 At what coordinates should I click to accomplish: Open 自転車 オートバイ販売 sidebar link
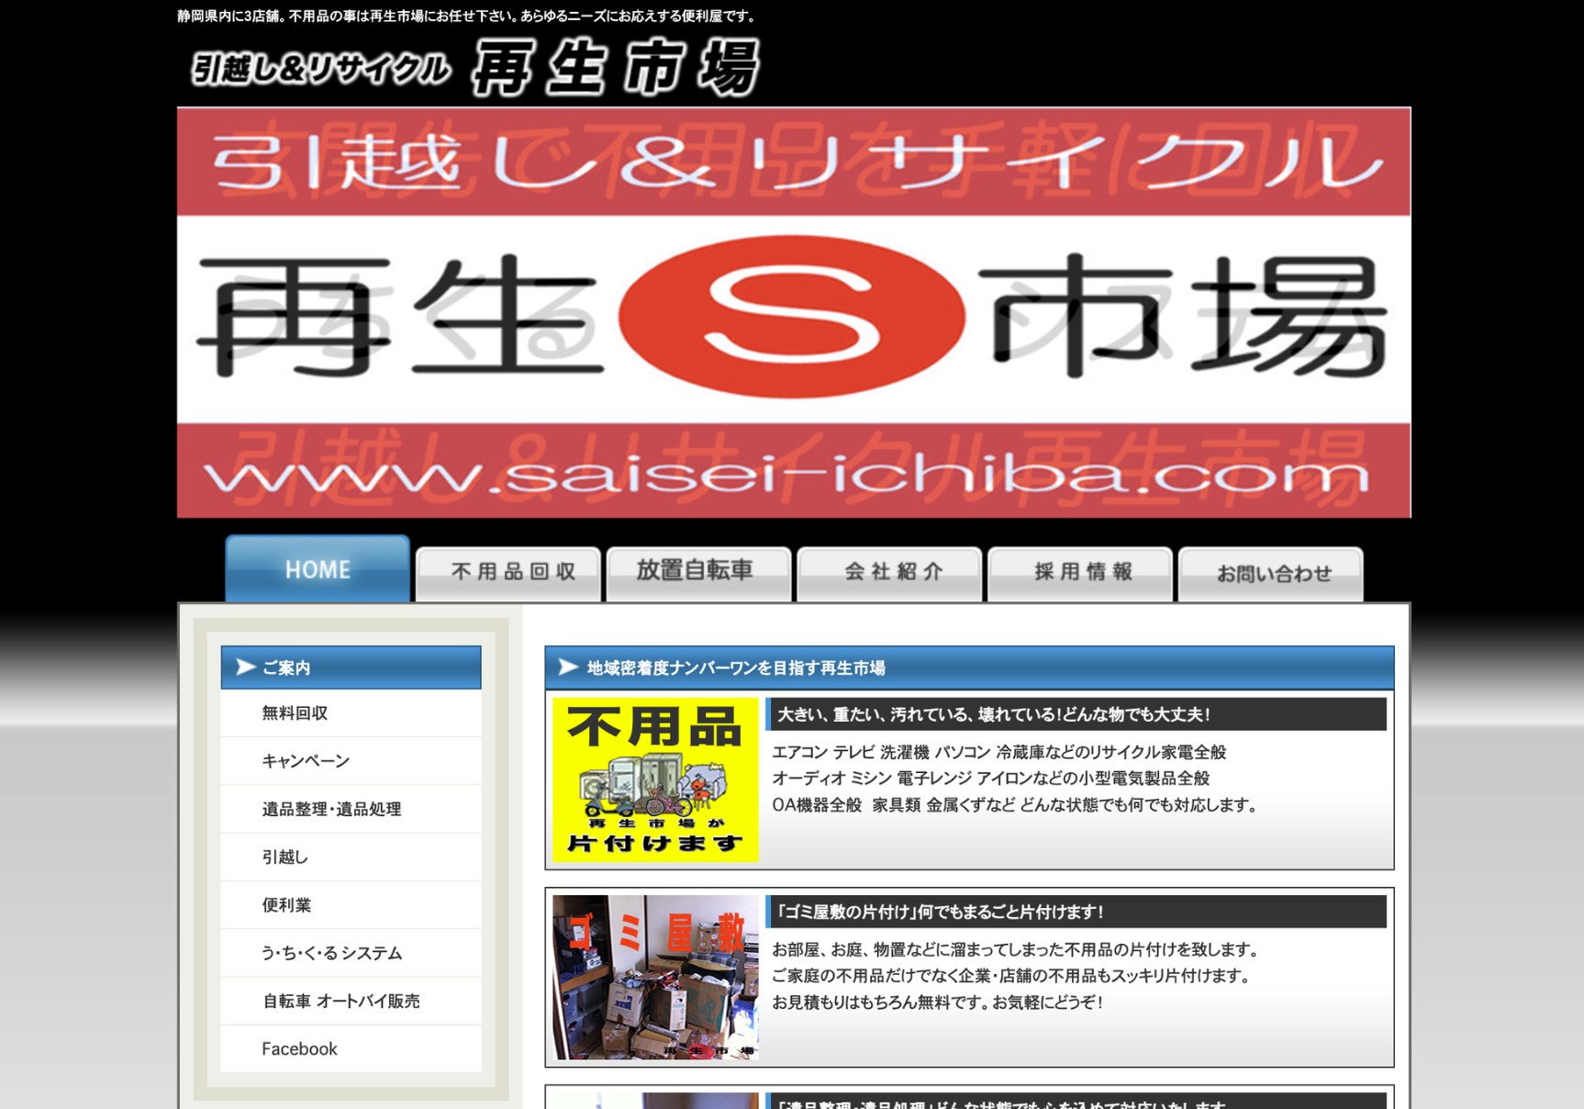[340, 1001]
